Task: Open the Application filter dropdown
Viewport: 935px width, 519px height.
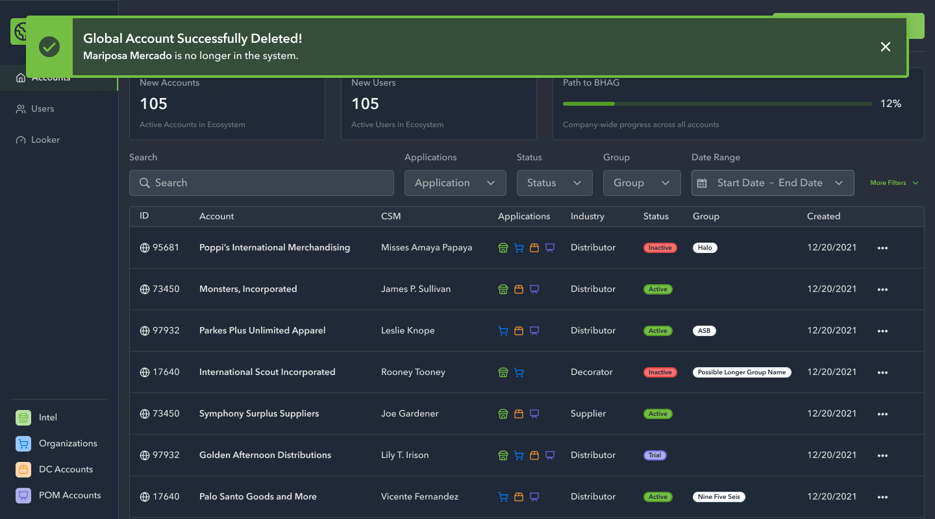Action: click(455, 183)
